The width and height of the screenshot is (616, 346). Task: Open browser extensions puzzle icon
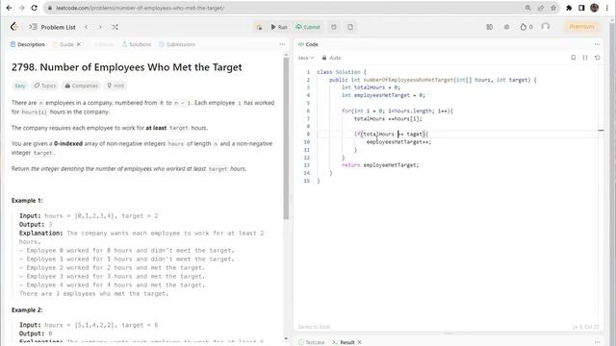pos(569,8)
